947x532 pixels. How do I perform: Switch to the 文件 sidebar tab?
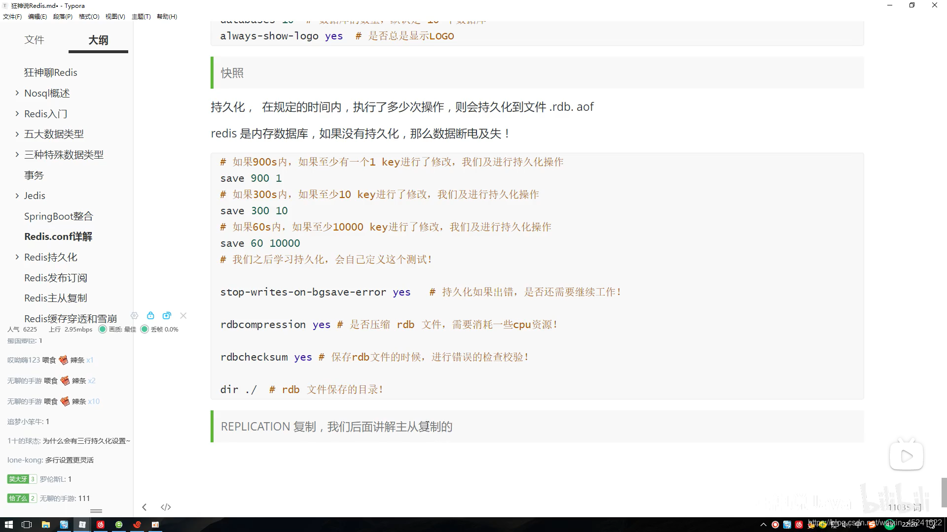point(34,40)
